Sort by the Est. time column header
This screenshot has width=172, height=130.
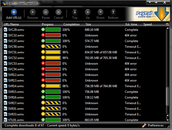133,24
